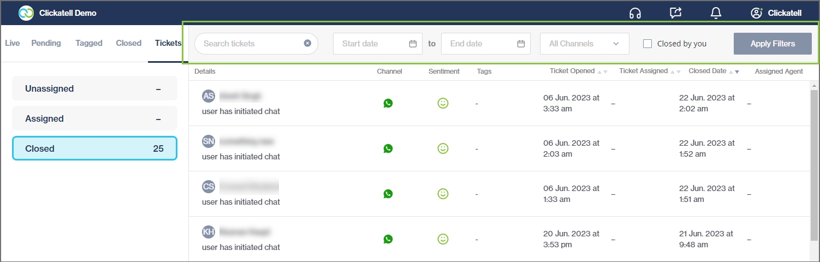Click the Apply Filters button

click(x=773, y=44)
